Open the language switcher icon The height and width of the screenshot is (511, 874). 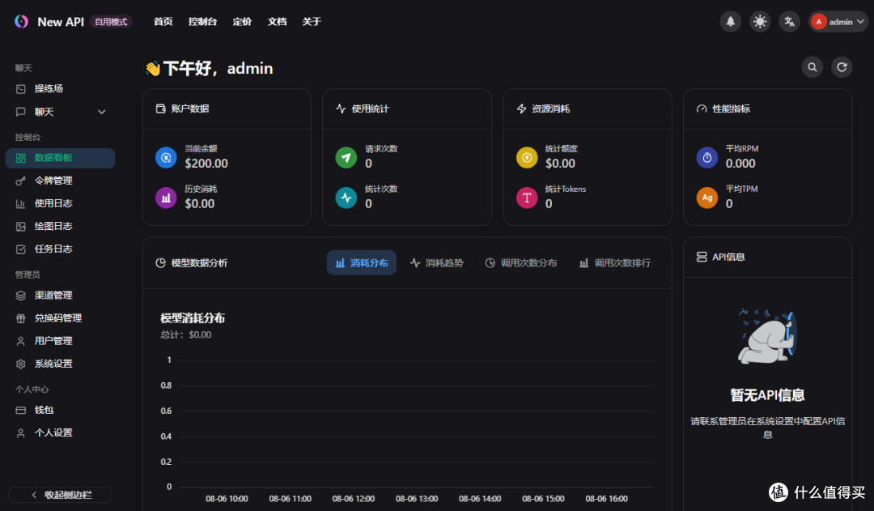pos(789,22)
